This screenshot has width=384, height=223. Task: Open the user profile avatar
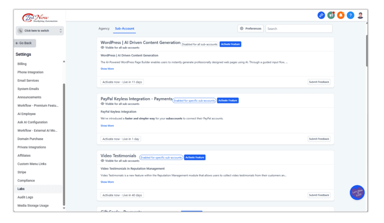coord(360,15)
